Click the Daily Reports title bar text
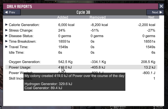Image resolution: width=168 pixels, height=109 pixels. pos(19,6)
